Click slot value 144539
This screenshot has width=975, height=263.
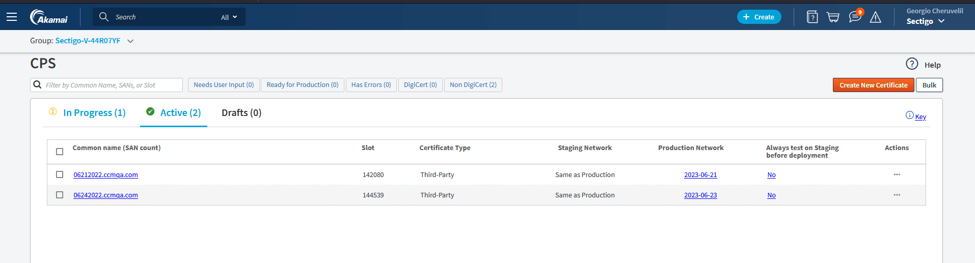(373, 195)
